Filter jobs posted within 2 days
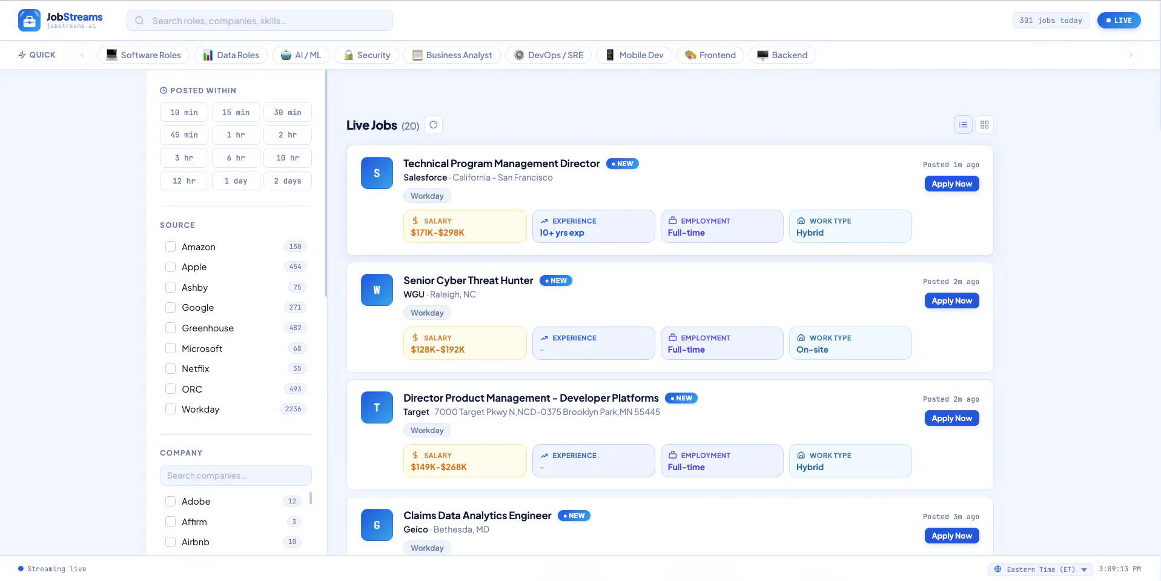 (288, 181)
